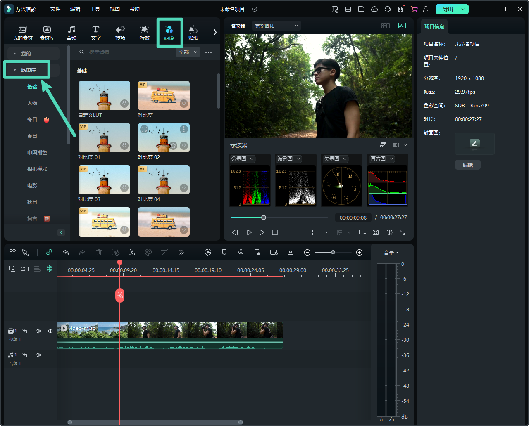Click the crop tool in timeline toolbar
Screen dimensions: 529x426
point(165,252)
